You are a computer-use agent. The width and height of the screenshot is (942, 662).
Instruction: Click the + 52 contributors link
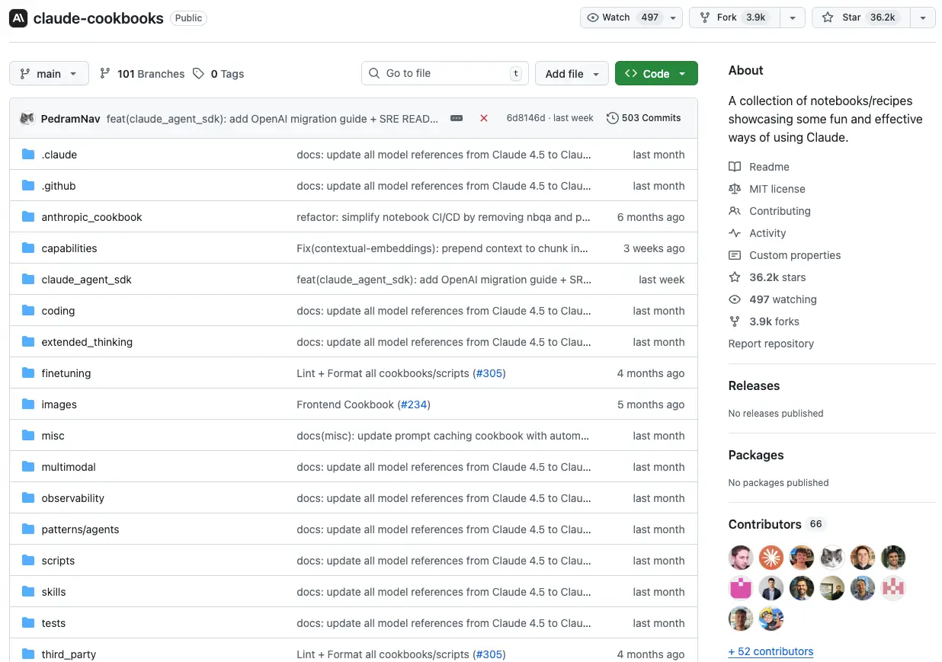pyautogui.click(x=771, y=651)
